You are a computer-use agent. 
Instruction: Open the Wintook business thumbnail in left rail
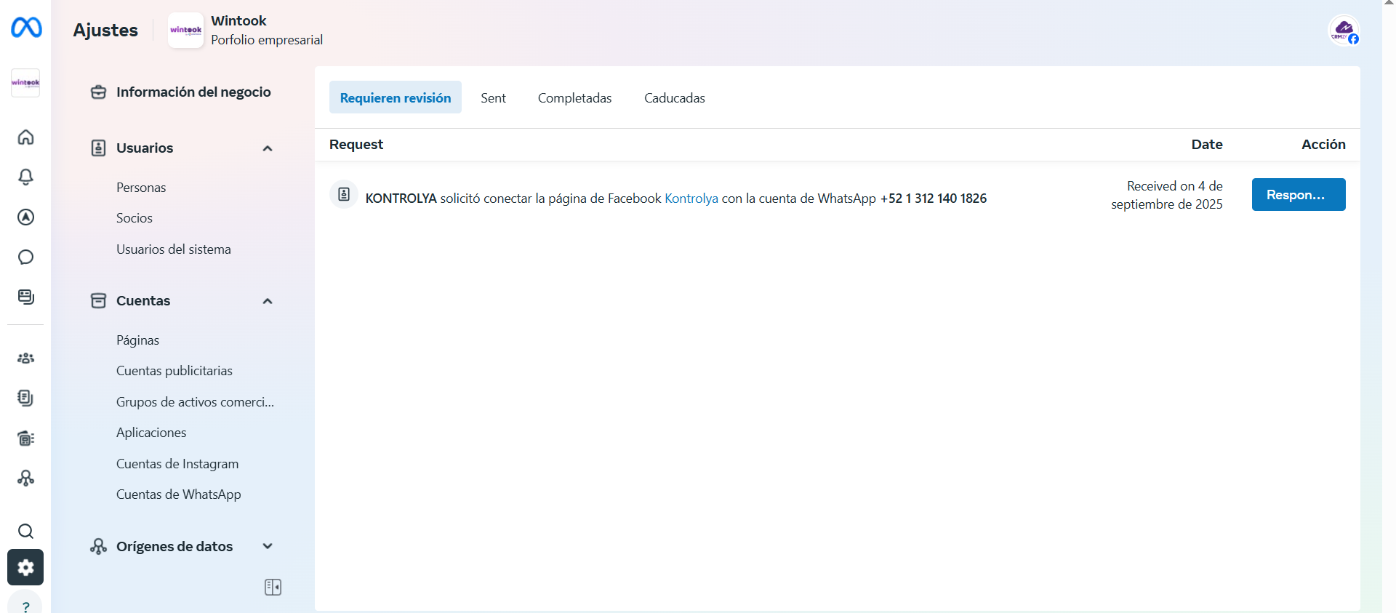tap(25, 83)
